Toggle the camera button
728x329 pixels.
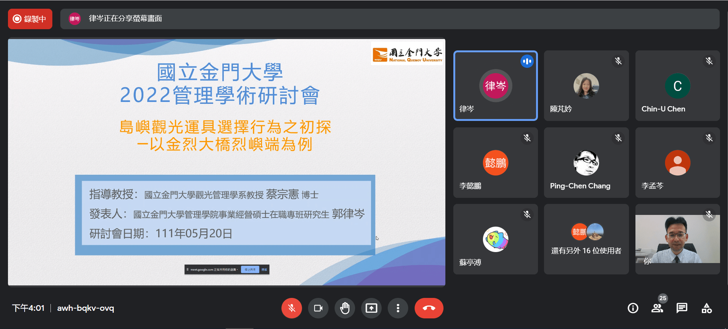pos(318,308)
